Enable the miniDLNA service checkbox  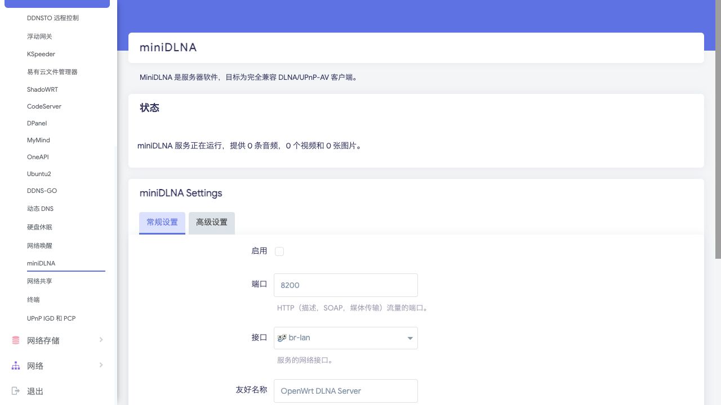(279, 251)
